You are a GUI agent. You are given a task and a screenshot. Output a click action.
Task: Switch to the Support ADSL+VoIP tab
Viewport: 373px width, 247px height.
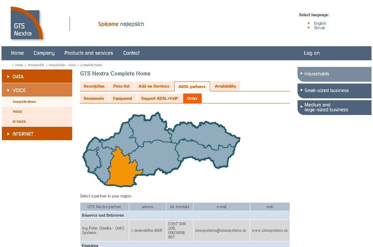tap(159, 98)
